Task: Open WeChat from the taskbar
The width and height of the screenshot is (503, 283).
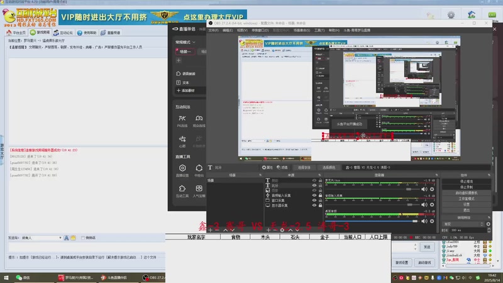Action: click(x=23, y=277)
